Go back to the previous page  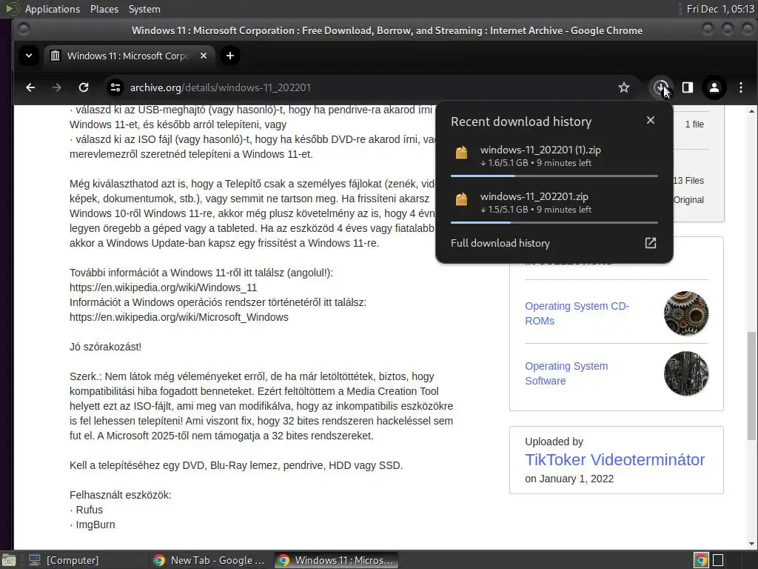(x=30, y=87)
